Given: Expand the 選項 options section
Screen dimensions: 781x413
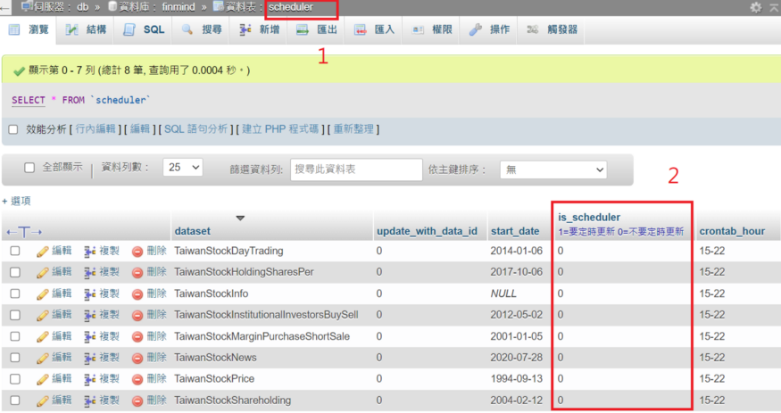Looking at the screenshot, I should [17, 201].
